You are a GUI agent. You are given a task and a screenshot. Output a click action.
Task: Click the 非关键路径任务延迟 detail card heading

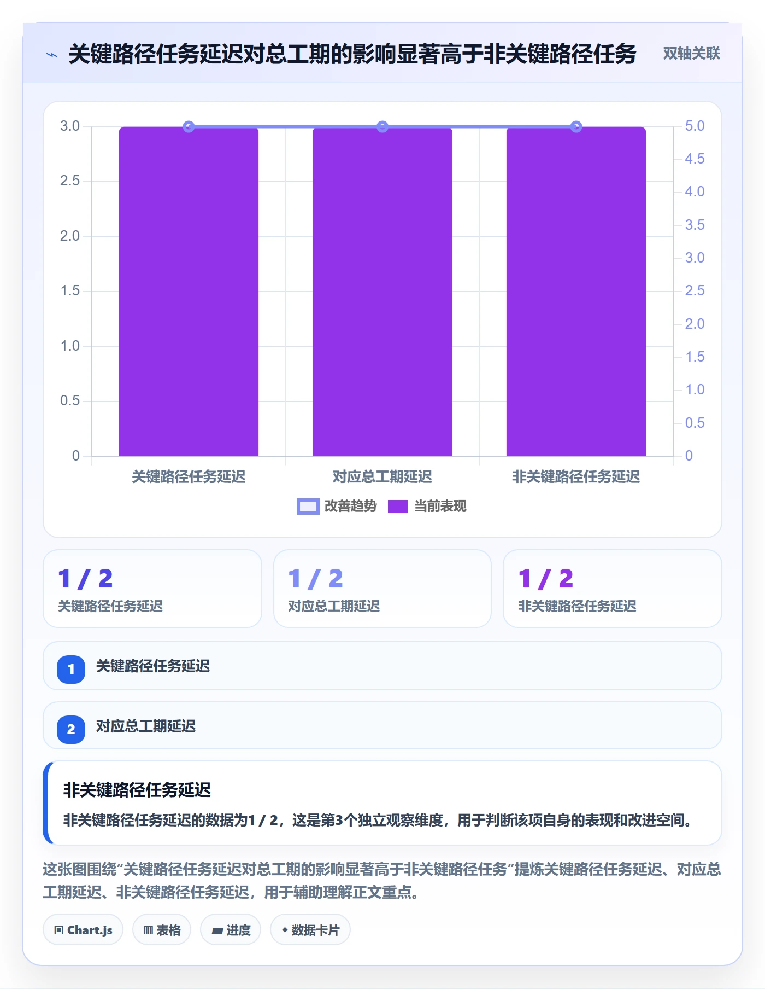[x=137, y=790]
